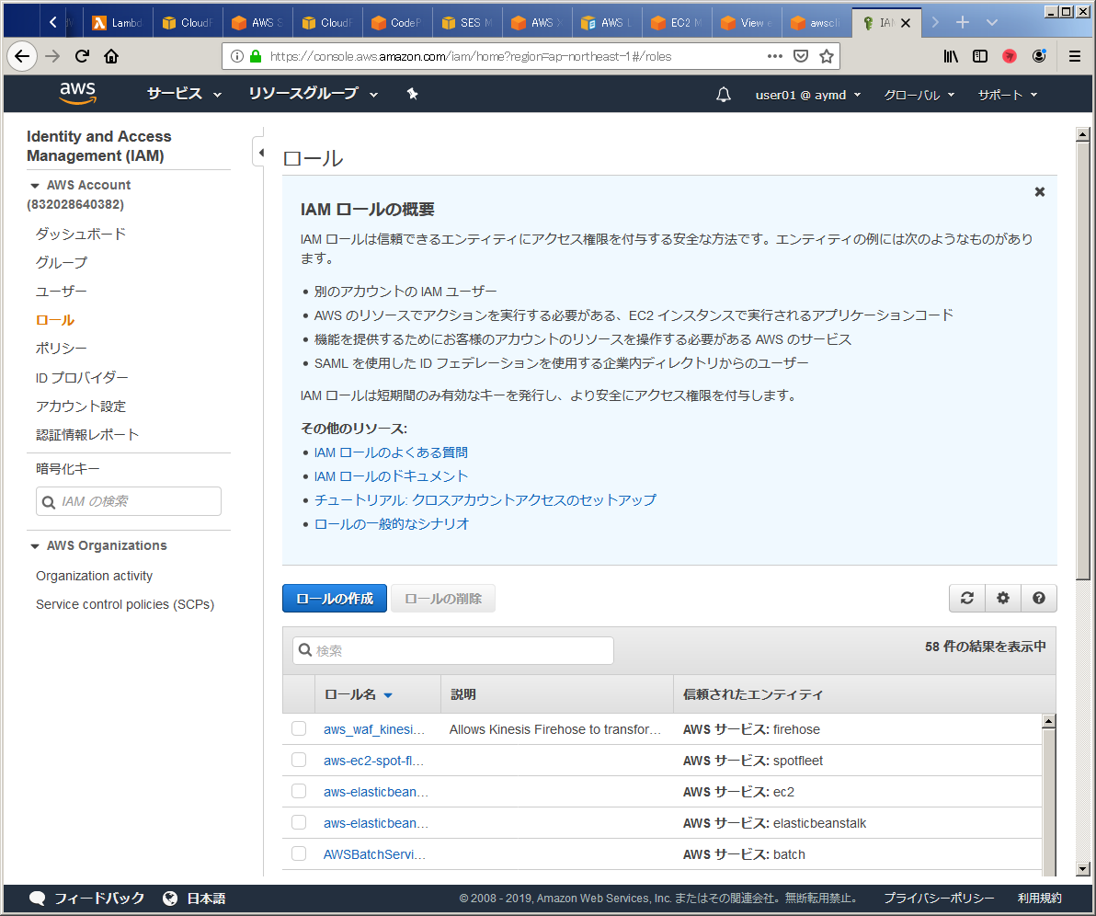This screenshot has height=916, width=1096.
Task: Open IAM ロールのドキュメント link
Action: pyautogui.click(x=391, y=476)
